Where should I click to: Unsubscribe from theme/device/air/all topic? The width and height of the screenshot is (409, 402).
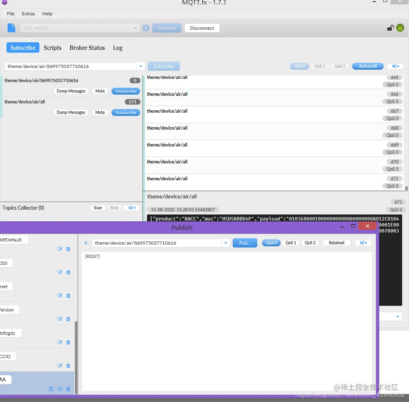point(126,112)
